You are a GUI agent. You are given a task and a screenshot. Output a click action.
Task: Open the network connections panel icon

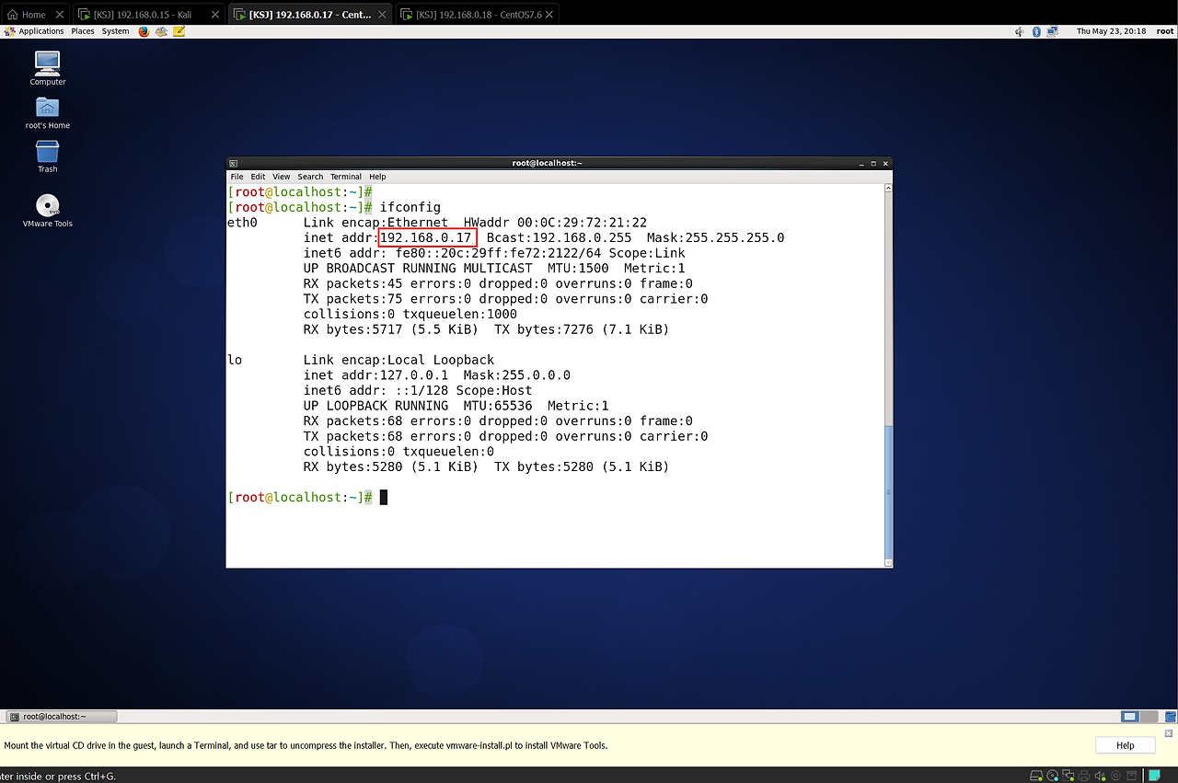[1052, 31]
